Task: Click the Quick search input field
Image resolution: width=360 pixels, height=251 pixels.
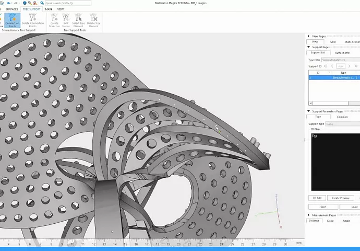Action: (x=68, y=3)
